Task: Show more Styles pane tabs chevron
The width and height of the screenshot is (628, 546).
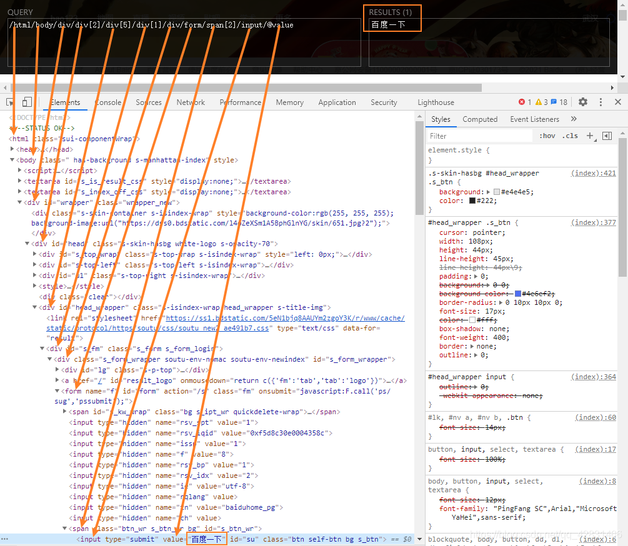Action: click(x=574, y=119)
